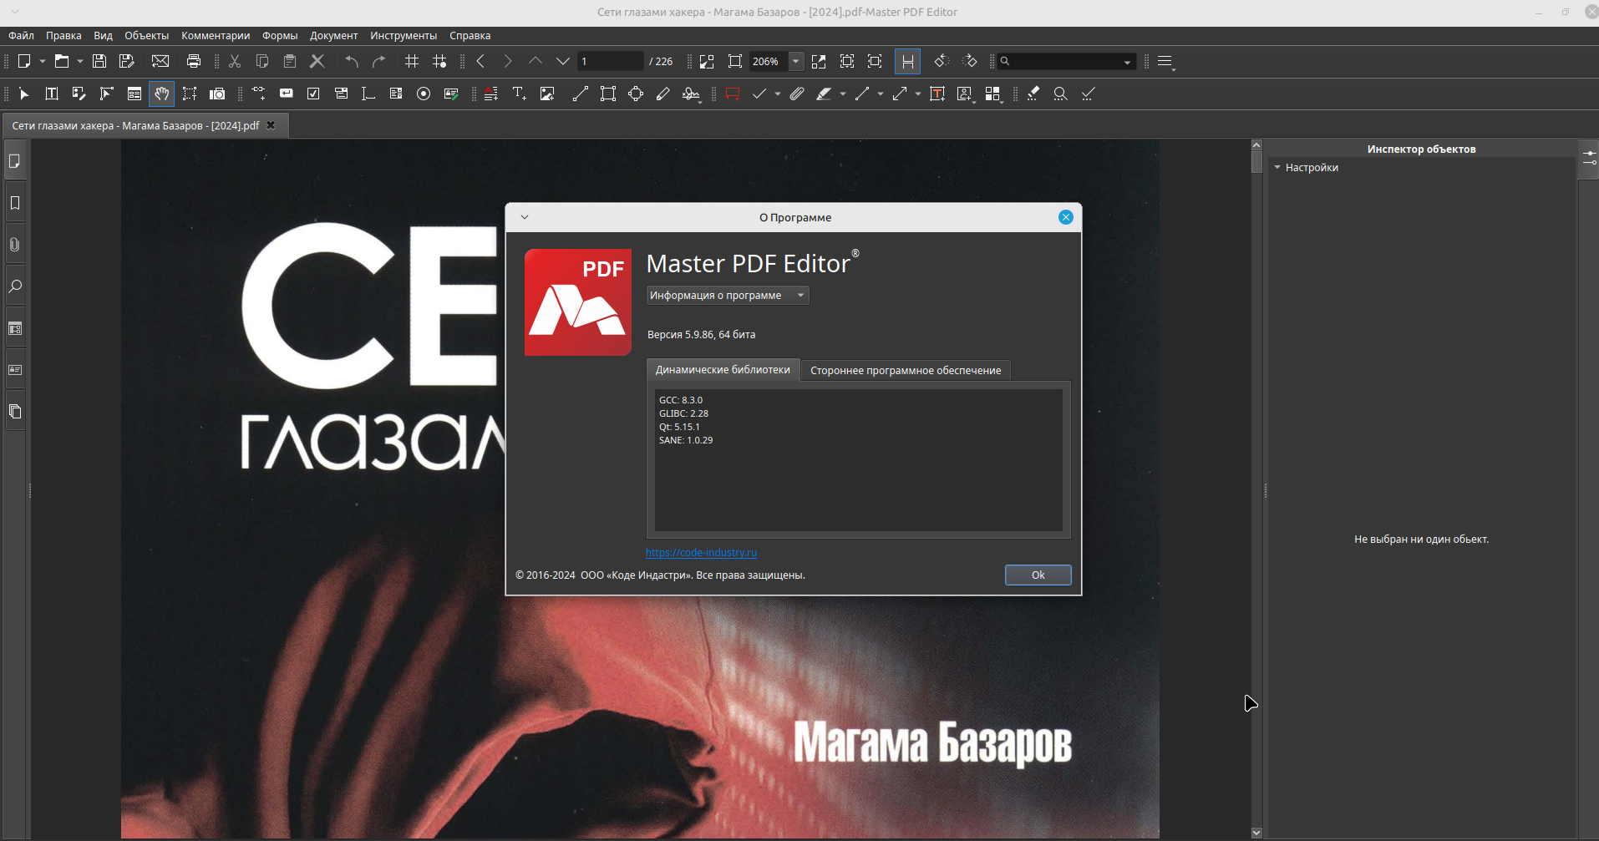The height and width of the screenshot is (841, 1599).
Task: Open the 206% zoom level dropdown
Action: coord(796,61)
